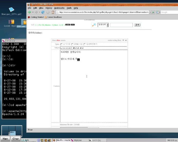Click the Go arrow beside address bar

[x=153, y=12]
